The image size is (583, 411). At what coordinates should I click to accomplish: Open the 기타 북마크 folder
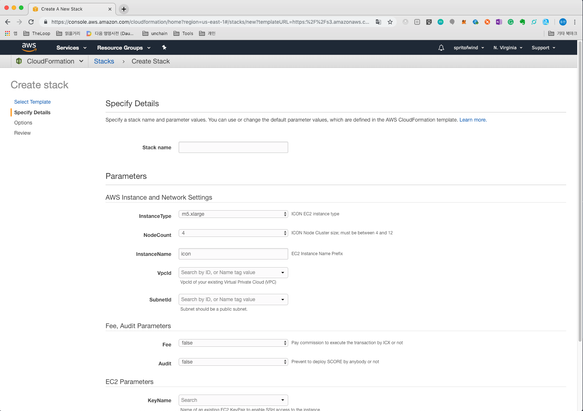[x=563, y=33]
